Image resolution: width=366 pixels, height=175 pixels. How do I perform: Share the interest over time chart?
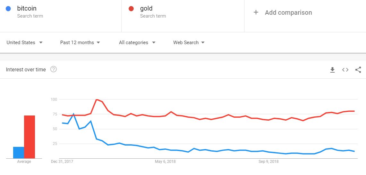coord(358,70)
